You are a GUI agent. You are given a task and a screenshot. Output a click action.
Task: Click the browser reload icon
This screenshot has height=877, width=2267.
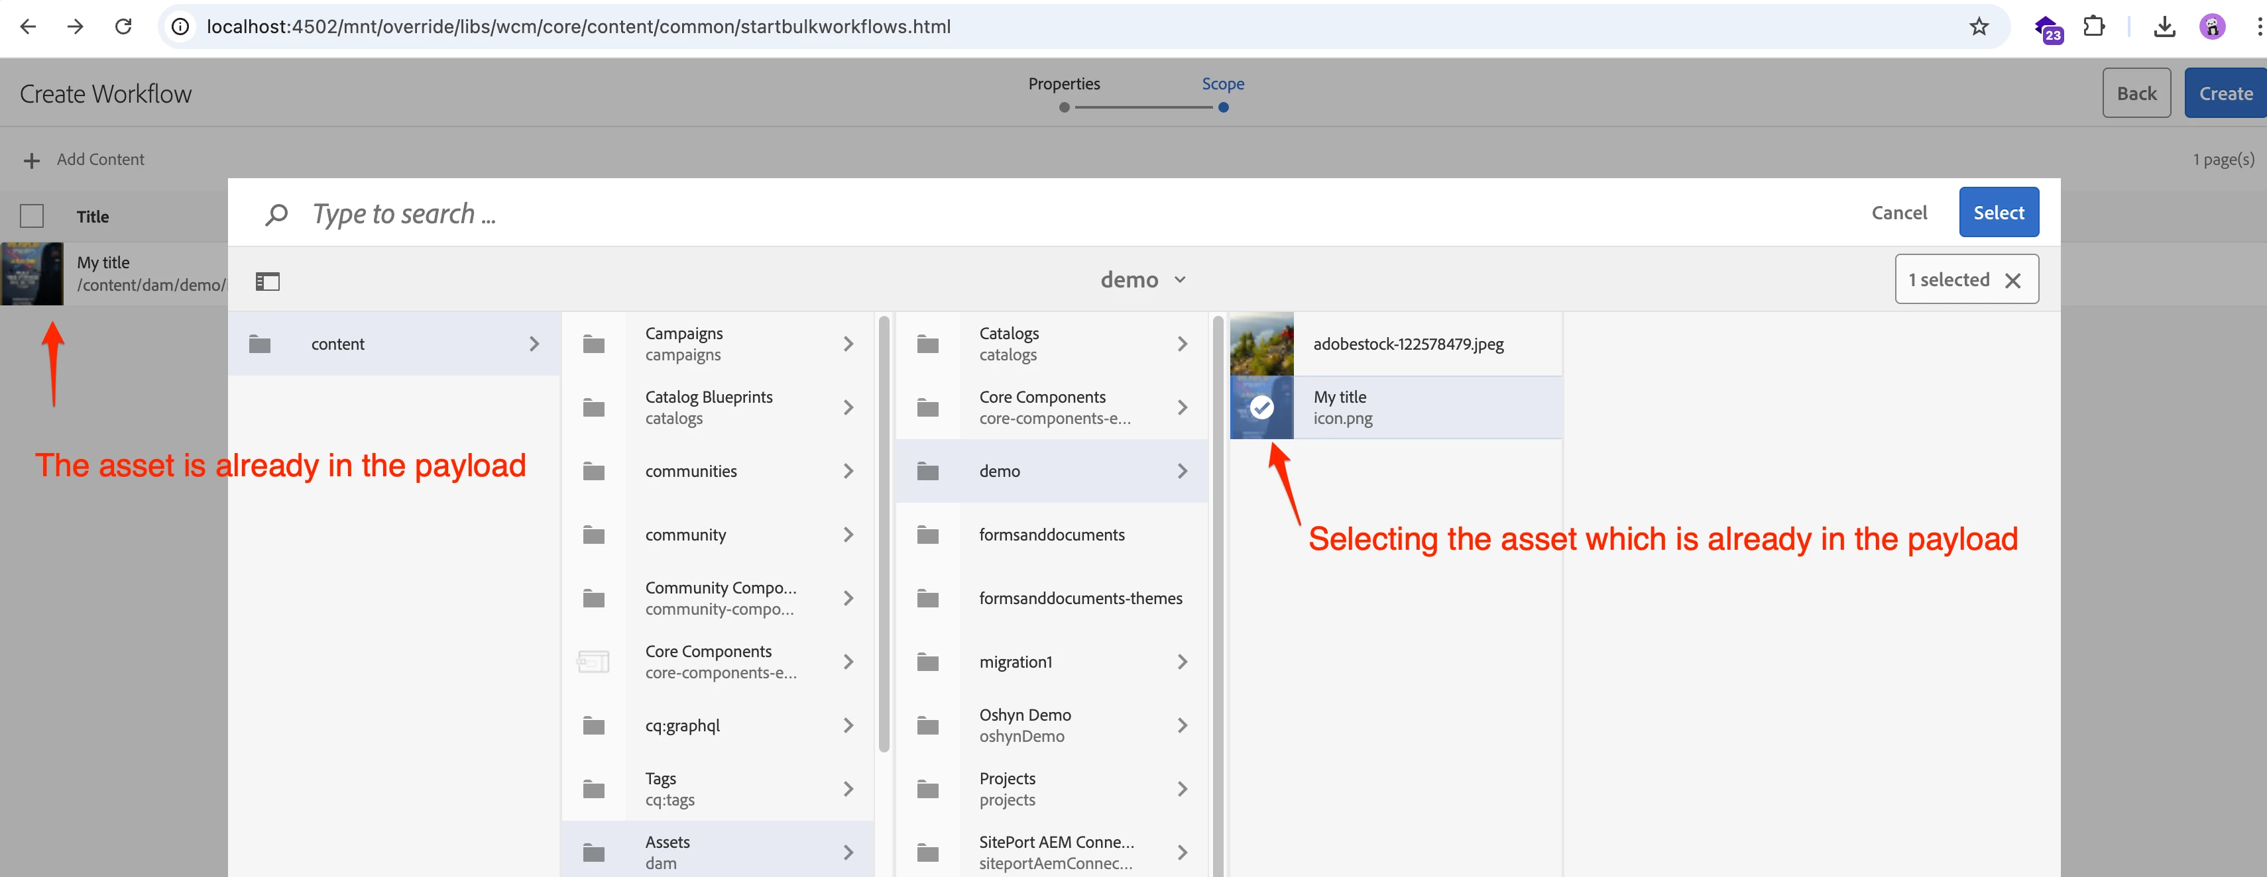click(123, 26)
